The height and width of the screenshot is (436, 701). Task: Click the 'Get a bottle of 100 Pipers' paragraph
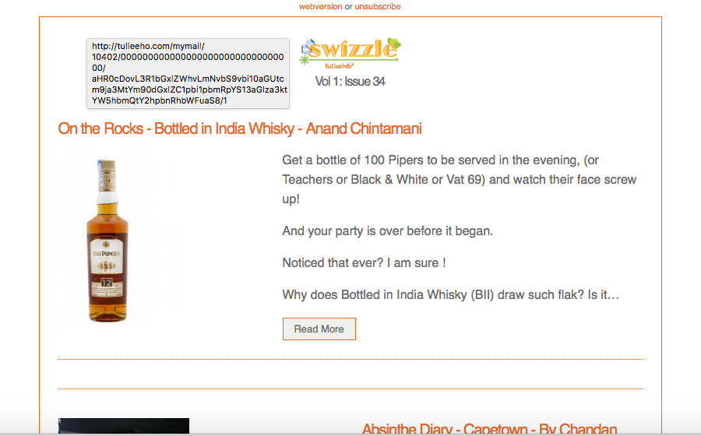pyautogui.click(x=459, y=179)
